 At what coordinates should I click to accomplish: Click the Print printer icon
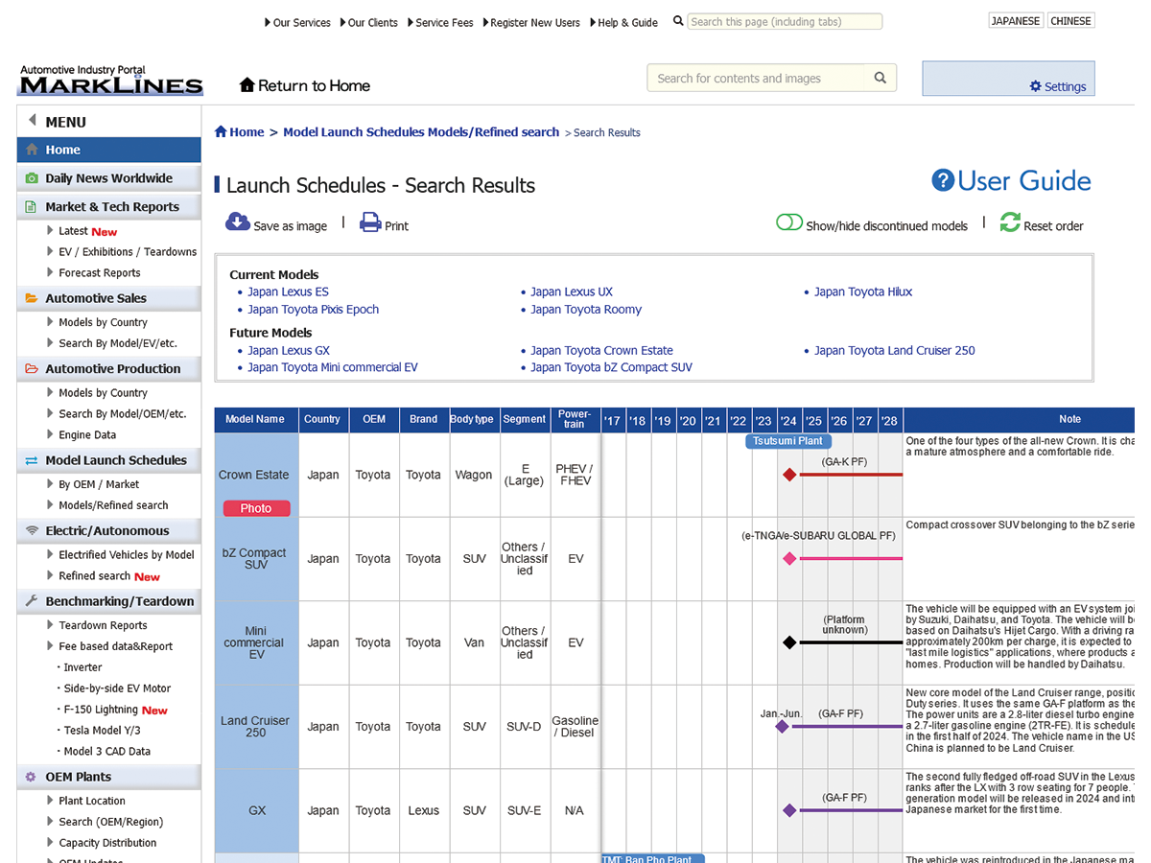pyautogui.click(x=370, y=222)
